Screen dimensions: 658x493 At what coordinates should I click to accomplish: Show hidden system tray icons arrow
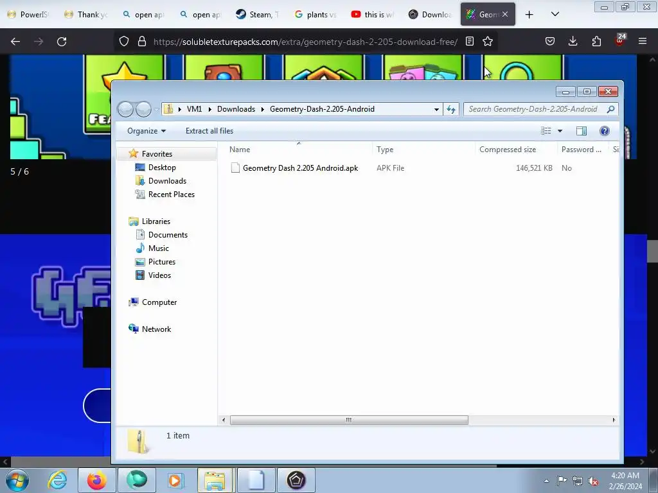(x=546, y=481)
